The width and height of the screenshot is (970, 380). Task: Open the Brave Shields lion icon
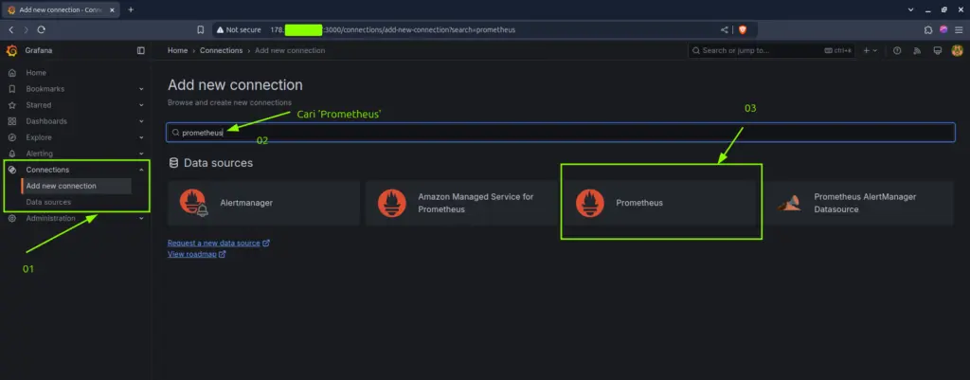pyautogui.click(x=743, y=29)
